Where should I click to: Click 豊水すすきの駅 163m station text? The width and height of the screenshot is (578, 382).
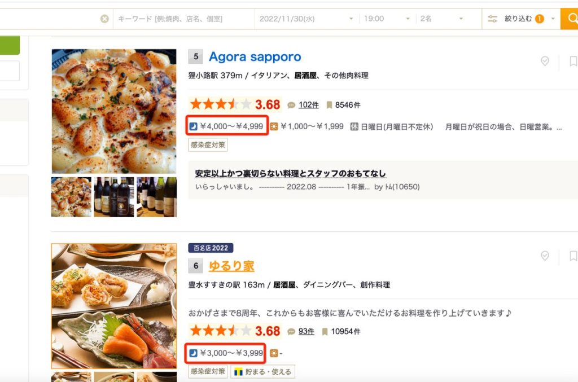tap(226, 285)
